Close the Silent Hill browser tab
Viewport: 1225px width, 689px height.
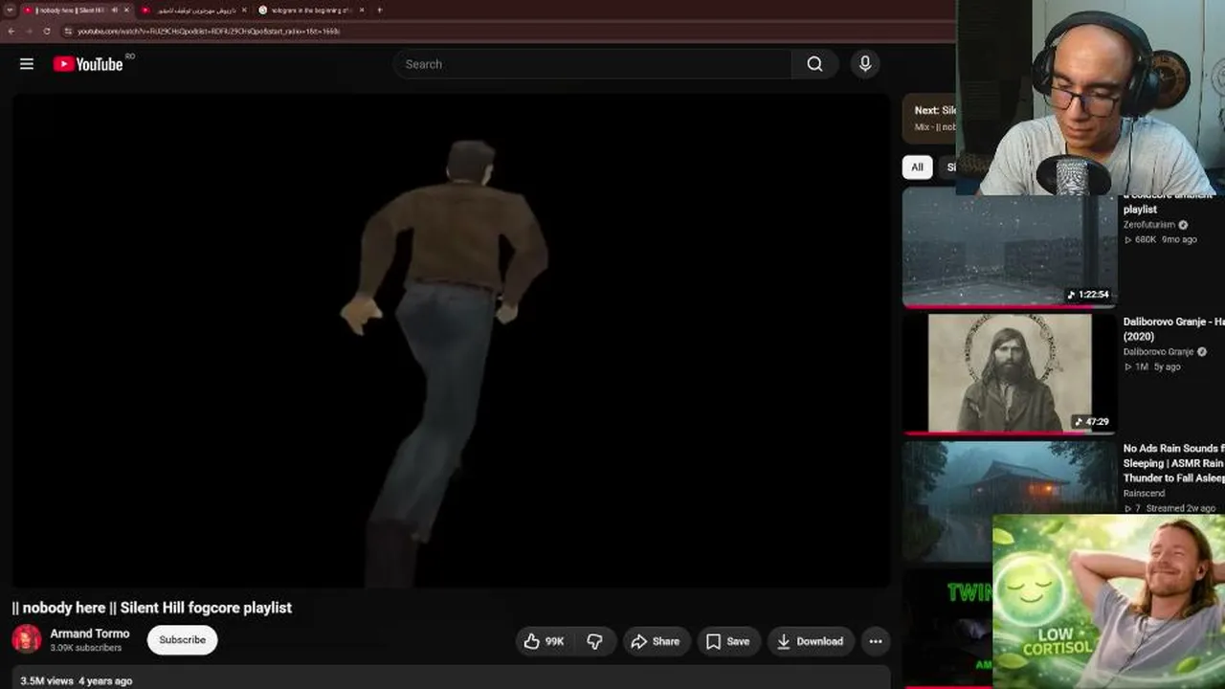[126, 10]
